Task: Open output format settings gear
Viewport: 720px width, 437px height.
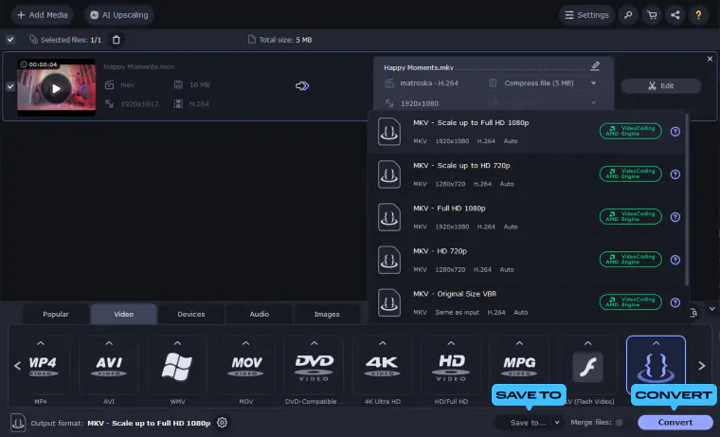Action: 222,422
